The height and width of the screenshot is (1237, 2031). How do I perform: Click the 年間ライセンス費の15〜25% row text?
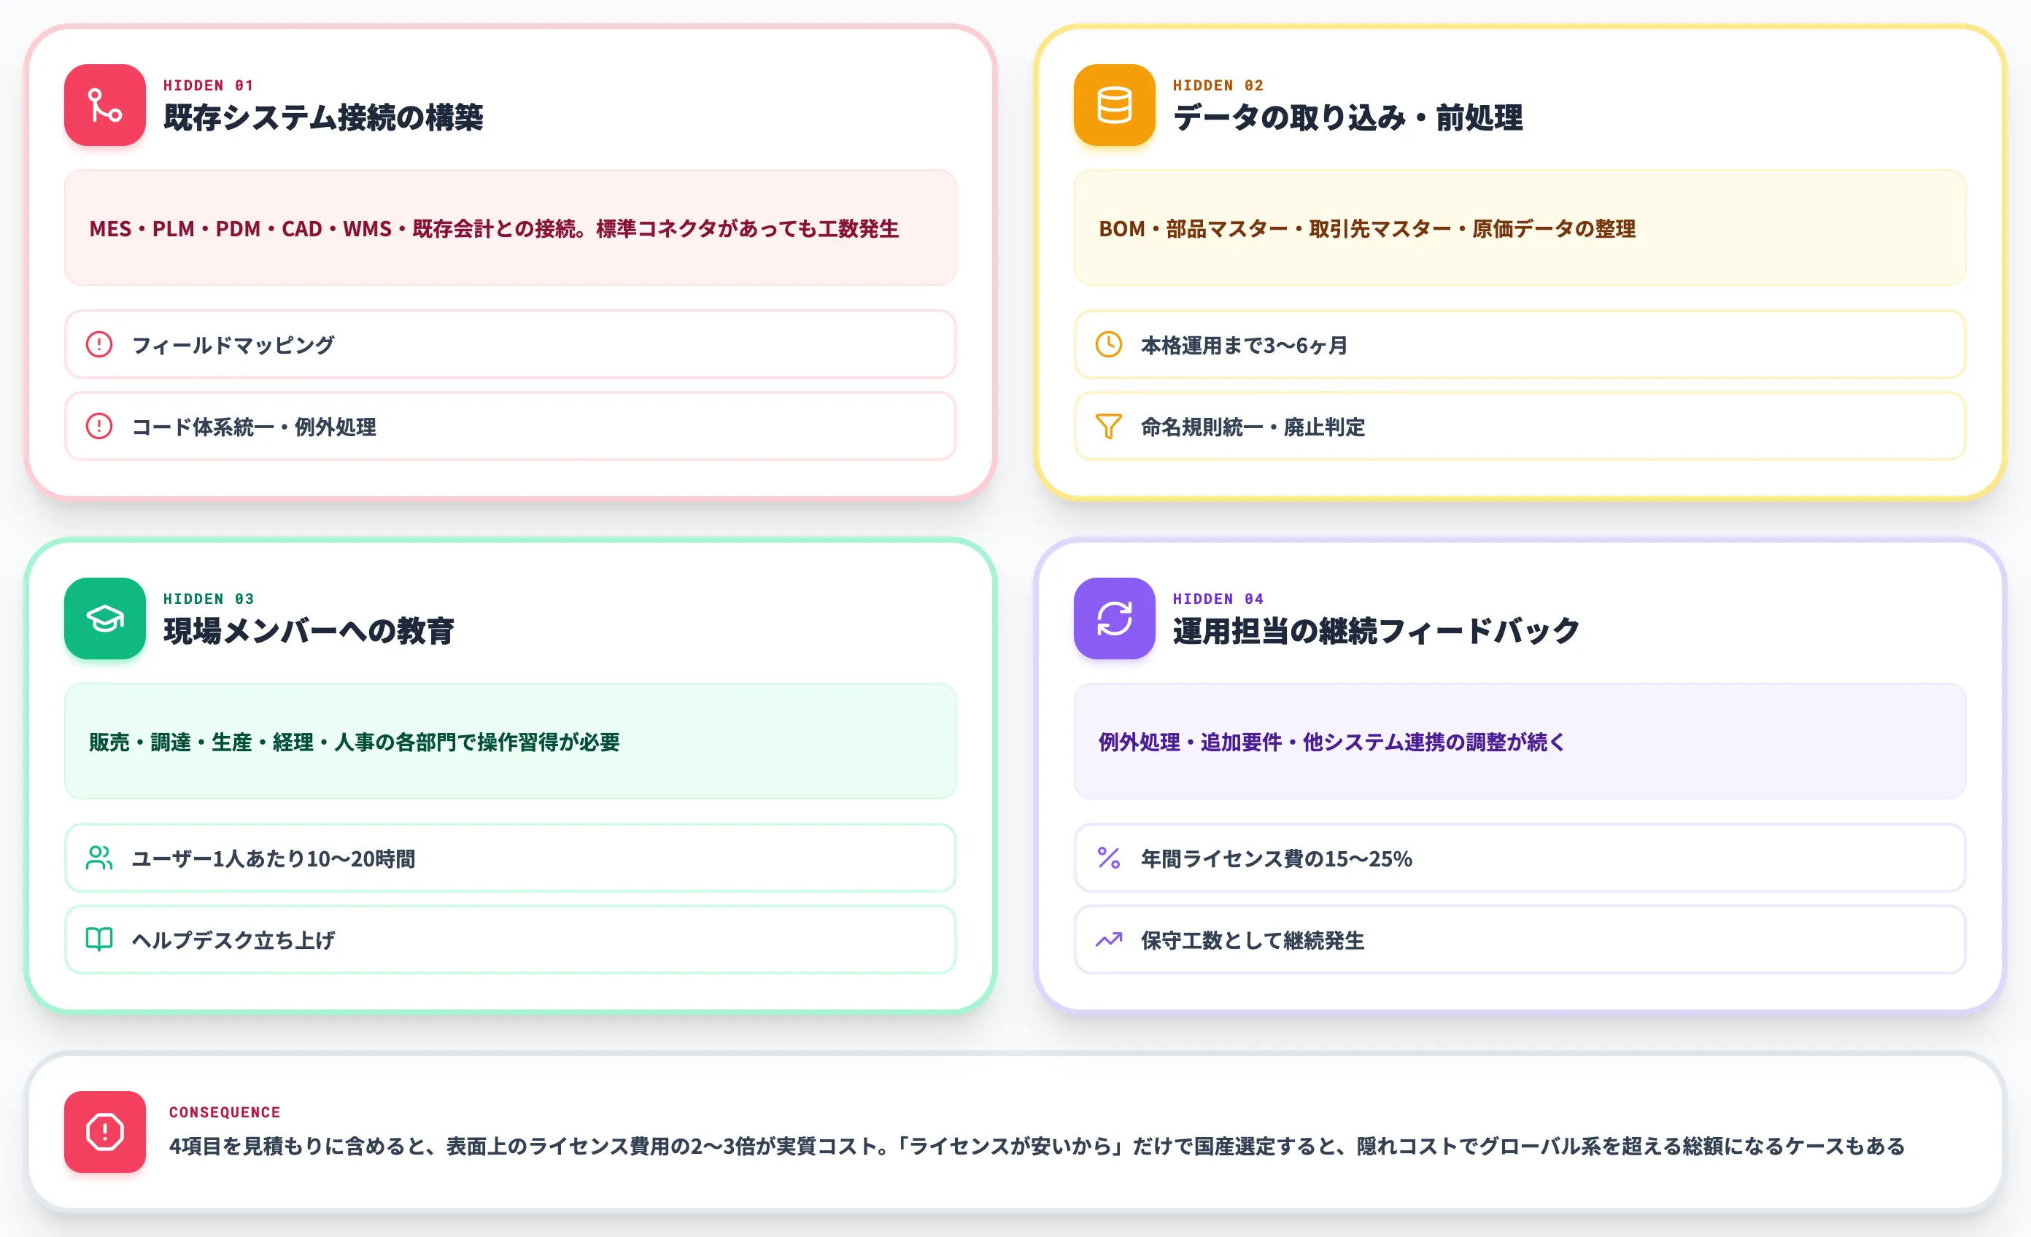point(1276,858)
